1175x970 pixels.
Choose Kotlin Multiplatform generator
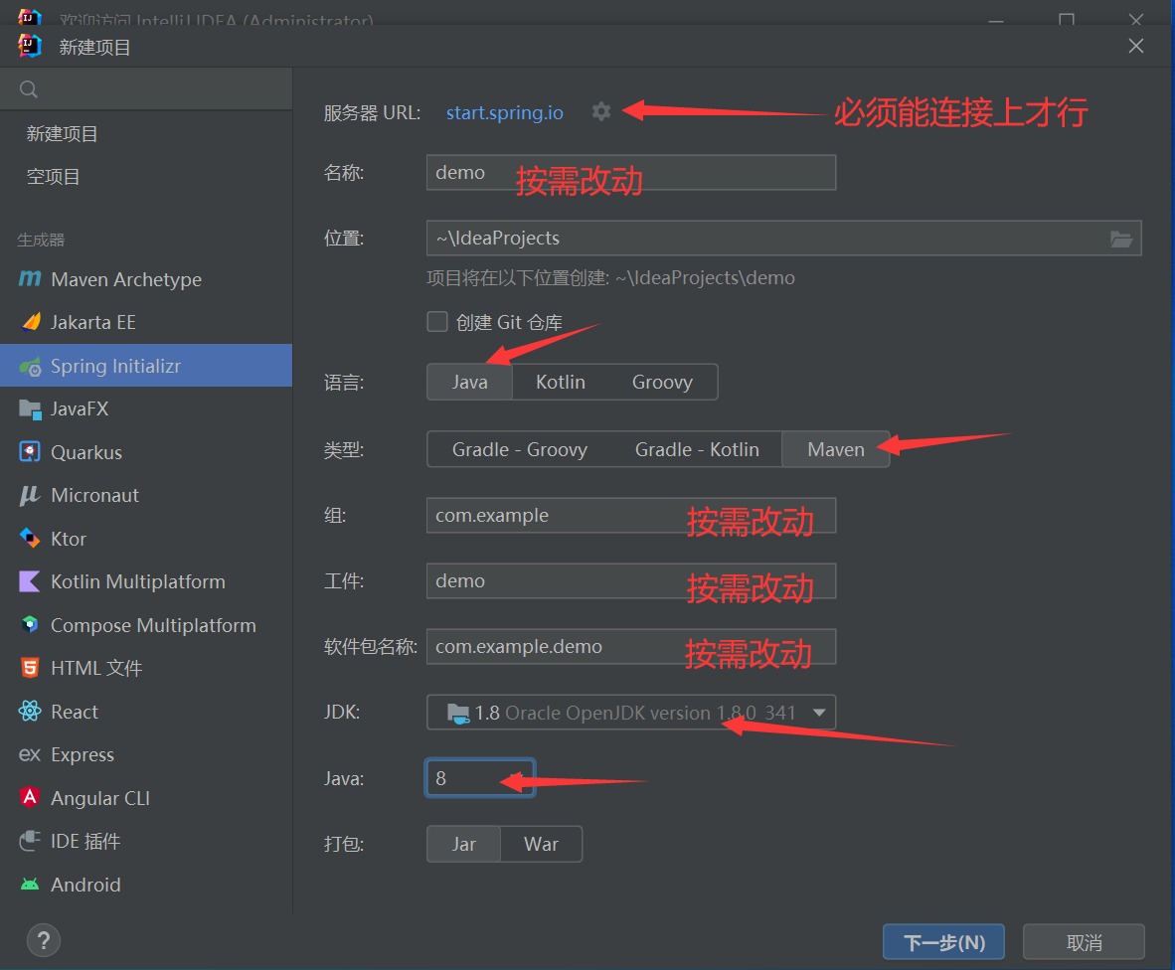coord(137,581)
